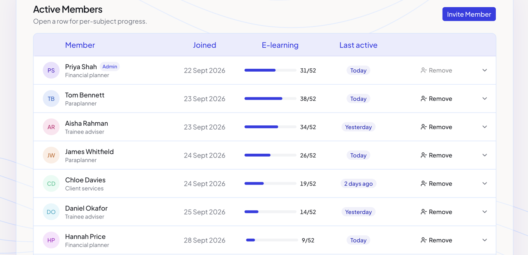Remove Daniel Okafor from members

pyautogui.click(x=436, y=212)
